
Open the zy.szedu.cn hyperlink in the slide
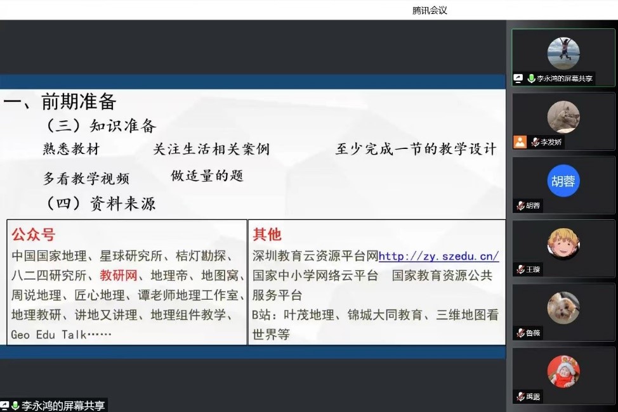[x=438, y=256]
